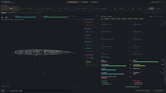Click the Shields category icon in loadout
The image size is (166, 93).
(x=85, y=29)
